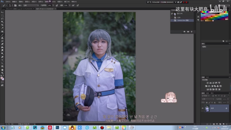231x130 pixels.
Task: Add a Brightness/Contrast adjustment
Action: (x=207, y=83)
